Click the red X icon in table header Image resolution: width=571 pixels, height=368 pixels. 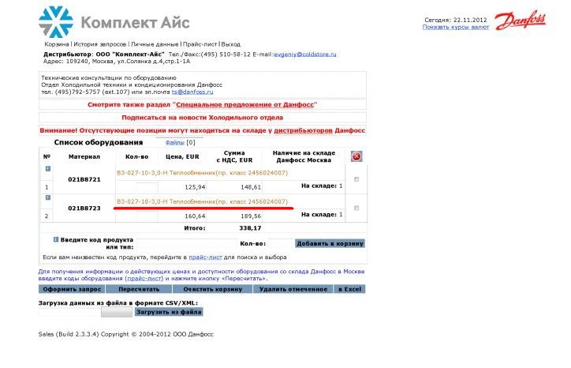(x=356, y=156)
